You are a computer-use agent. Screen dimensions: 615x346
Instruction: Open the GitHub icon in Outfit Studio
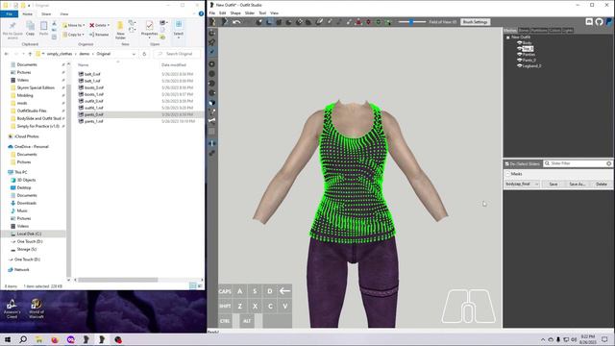tap(599, 22)
